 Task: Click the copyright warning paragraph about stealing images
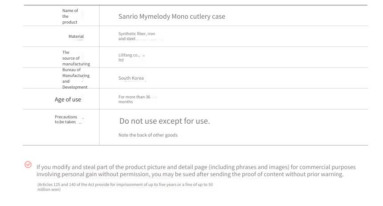(196, 170)
